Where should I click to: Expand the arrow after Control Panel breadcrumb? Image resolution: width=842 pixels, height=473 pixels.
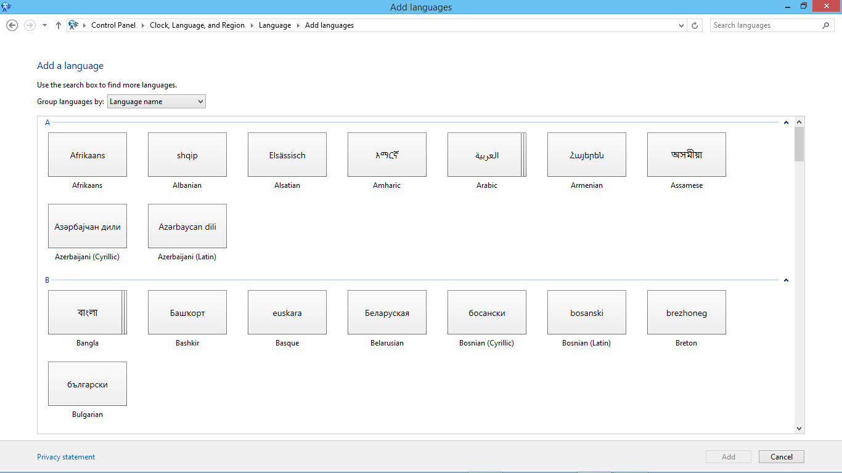click(143, 25)
